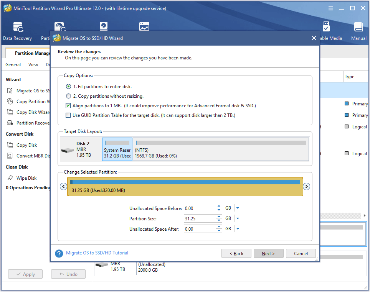Click the Apply button
This screenshot has height=292, width=370.
(25, 274)
